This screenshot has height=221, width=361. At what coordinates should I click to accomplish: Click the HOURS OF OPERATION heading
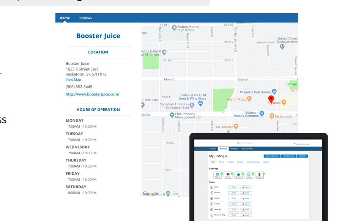pos(98,110)
